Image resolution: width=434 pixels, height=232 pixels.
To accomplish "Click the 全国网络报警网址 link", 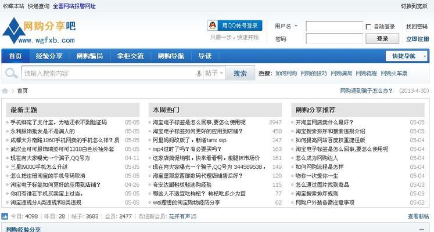I will [74, 6].
